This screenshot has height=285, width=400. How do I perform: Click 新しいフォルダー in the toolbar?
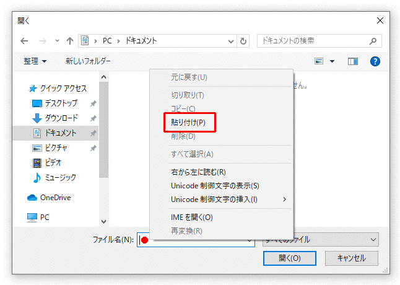coord(88,61)
